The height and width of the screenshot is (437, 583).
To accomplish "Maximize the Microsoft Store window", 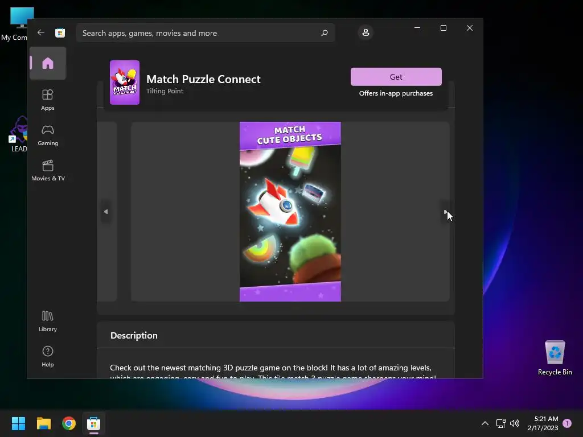I will [443, 28].
